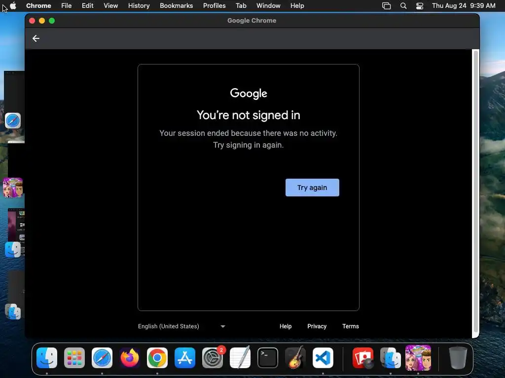This screenshot has width=505, height=378.
Task: Launch Terminal from the Dock
Action: coord(268,358)
